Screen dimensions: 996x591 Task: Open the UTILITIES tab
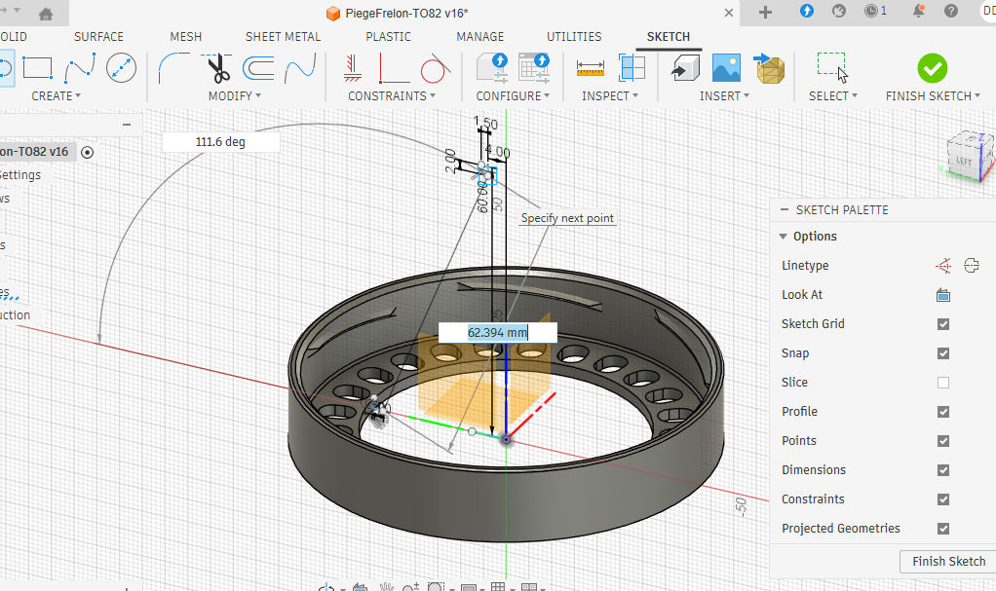574,37
